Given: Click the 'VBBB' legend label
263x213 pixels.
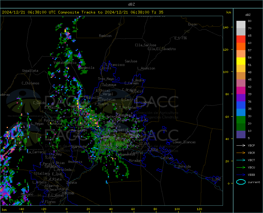Looking at the screenshot, I should (251, 175).
